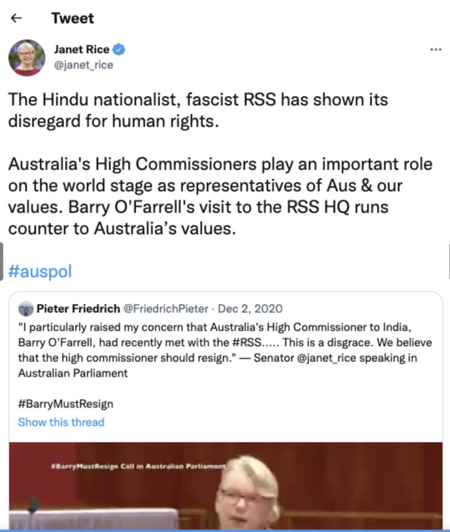Open the @janet_rice handle under the name
450x532 pixels.
(x=84, y=65)
